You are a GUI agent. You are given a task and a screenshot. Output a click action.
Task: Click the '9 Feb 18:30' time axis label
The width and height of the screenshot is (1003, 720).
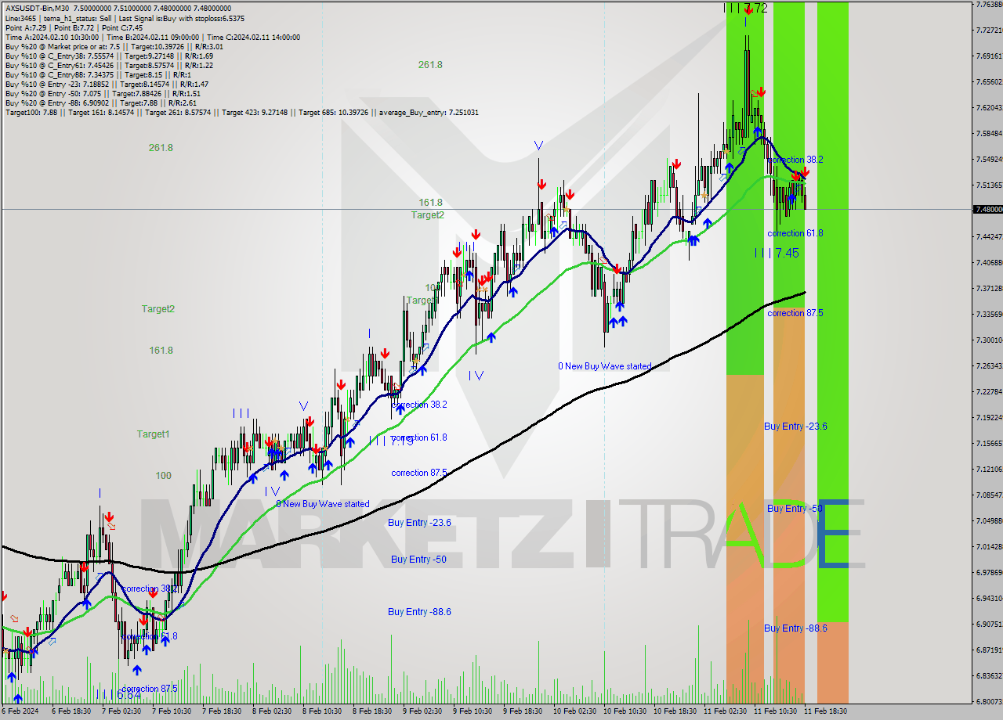tap(523, 711)
